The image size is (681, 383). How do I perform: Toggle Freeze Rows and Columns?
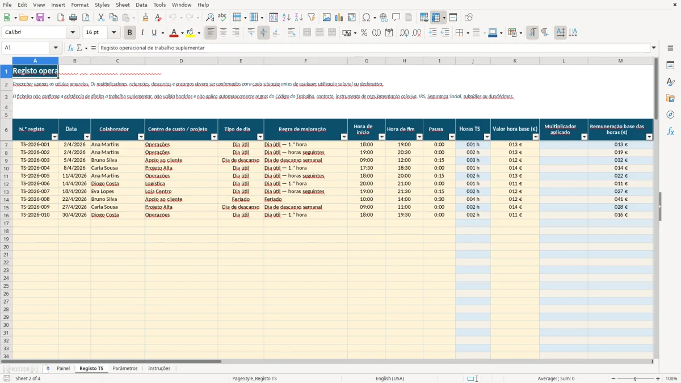tap(436, 18)
